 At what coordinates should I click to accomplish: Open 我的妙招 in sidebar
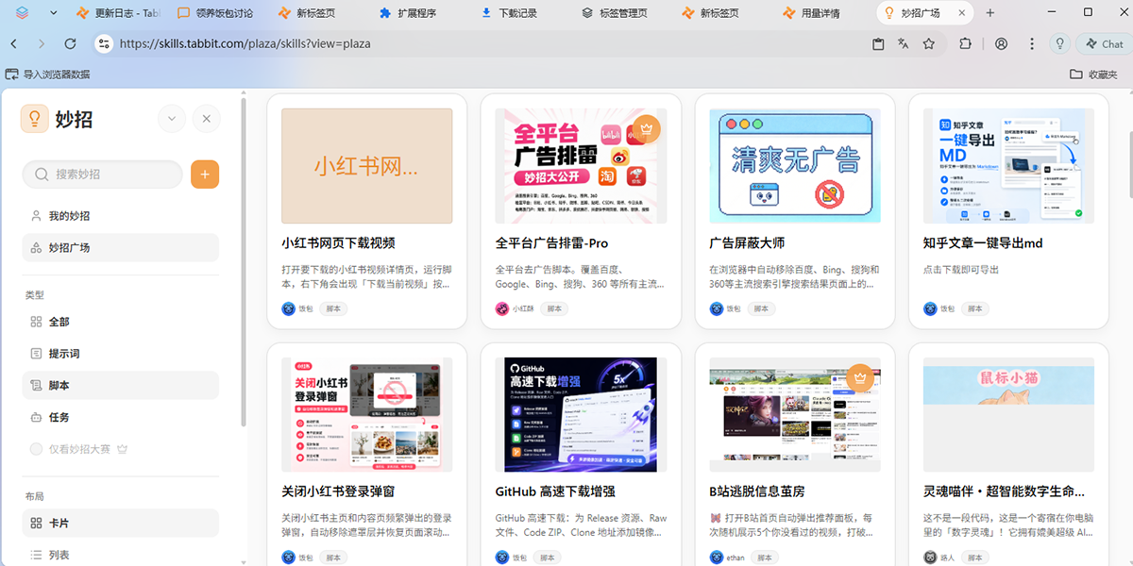click(121, 215)
